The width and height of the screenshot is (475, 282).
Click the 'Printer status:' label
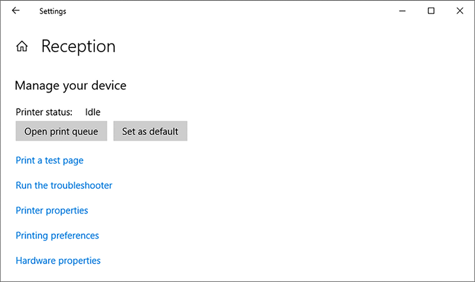(x=44, y=112)
